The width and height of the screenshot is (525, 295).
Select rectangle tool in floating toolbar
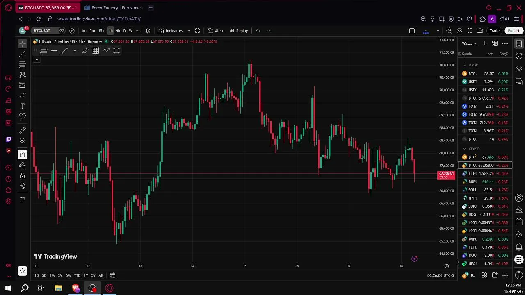pos(116,51)
